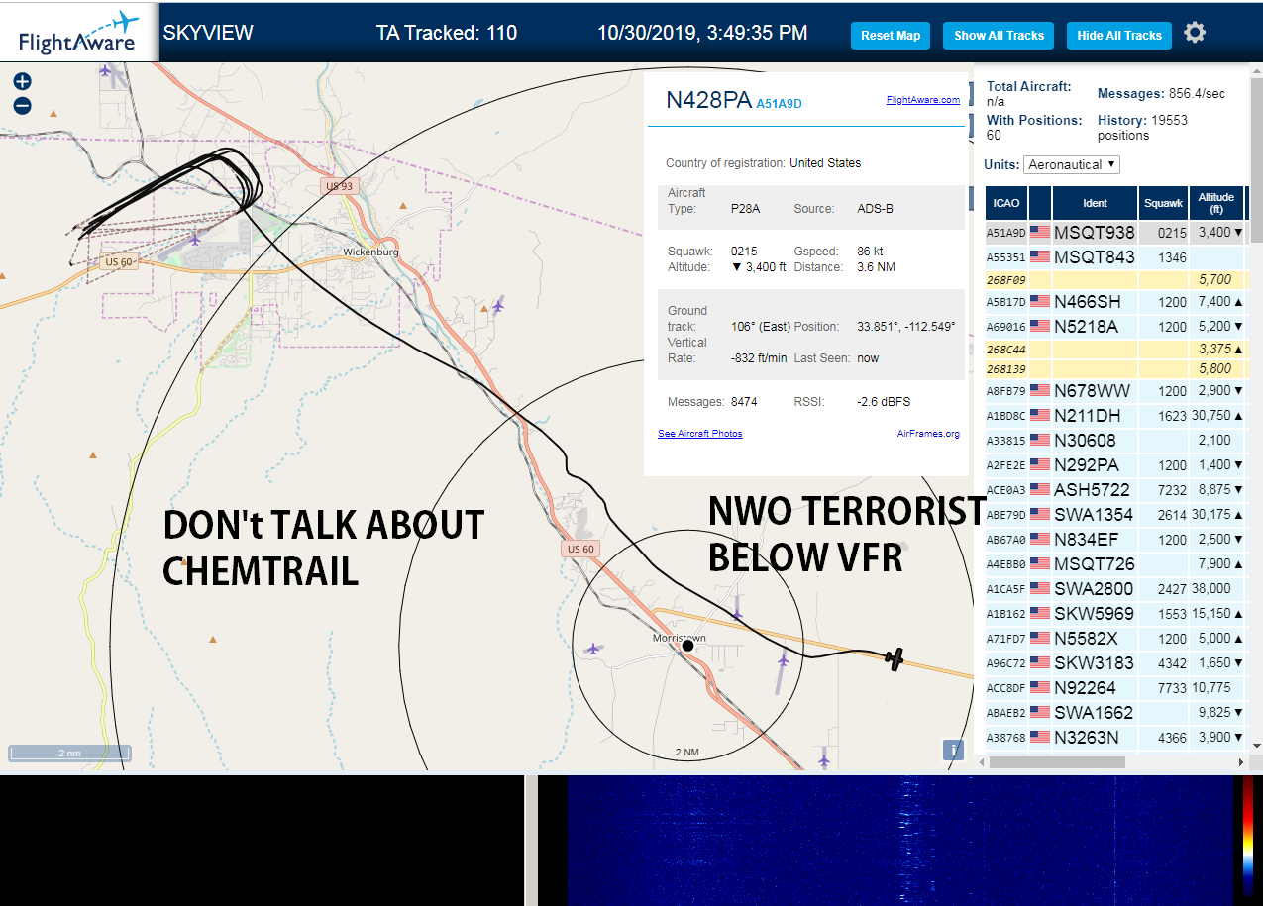Image resolution: width=1263 pixels, height=906 pixels.
Task: Click the TA Tracked: 110 text
Action: pyautogui.click(x=447, y=33)
